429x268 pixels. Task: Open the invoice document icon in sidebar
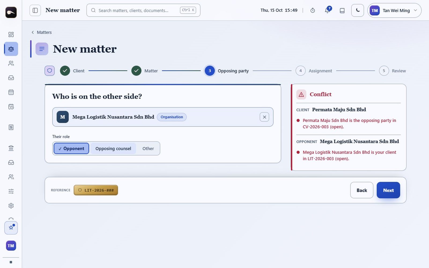(x=11, y=127)
